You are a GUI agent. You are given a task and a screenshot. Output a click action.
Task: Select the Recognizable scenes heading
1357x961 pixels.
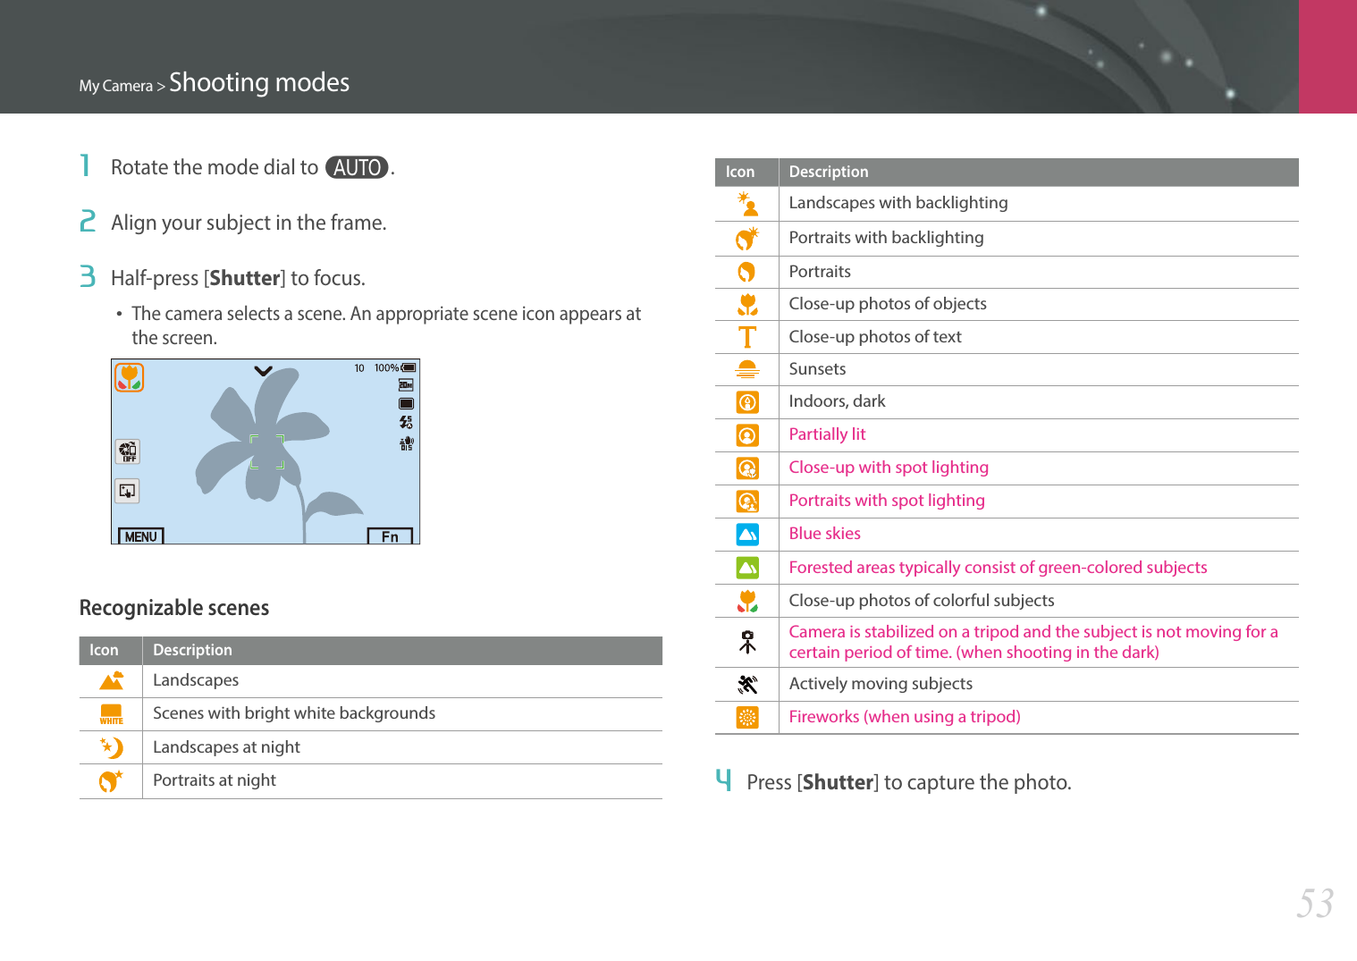click(174, 609)
